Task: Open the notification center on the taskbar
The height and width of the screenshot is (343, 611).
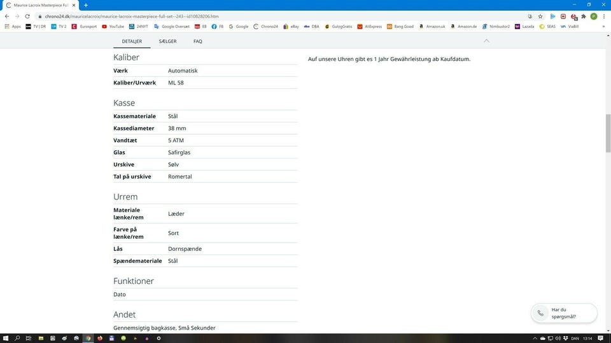Action: pos(600,339)
